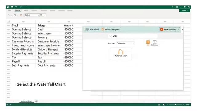197x111 pixels.
Task: Select the amount cell -200000
Action: 68,66
